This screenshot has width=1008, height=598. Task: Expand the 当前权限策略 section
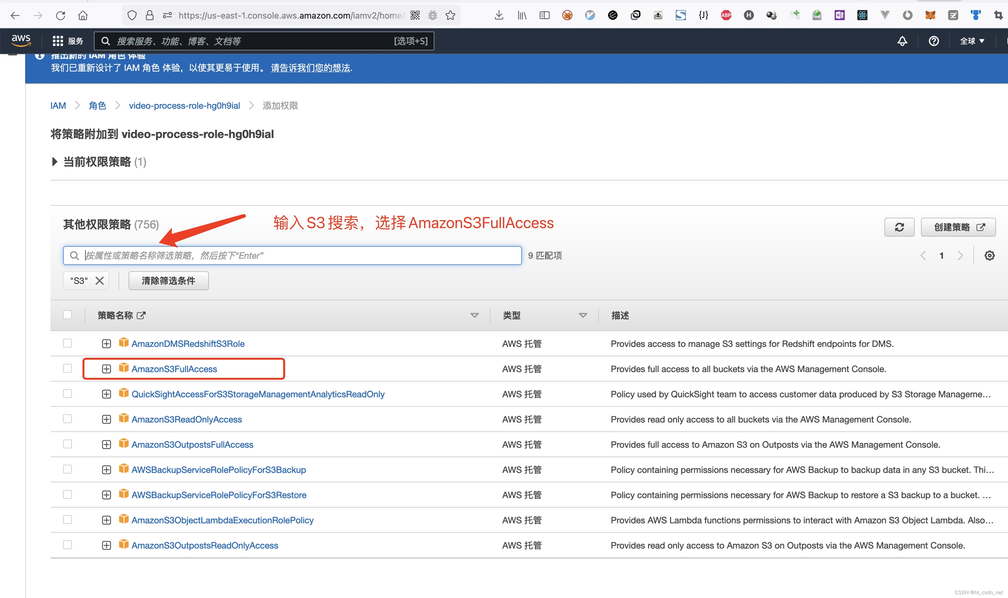55,162
